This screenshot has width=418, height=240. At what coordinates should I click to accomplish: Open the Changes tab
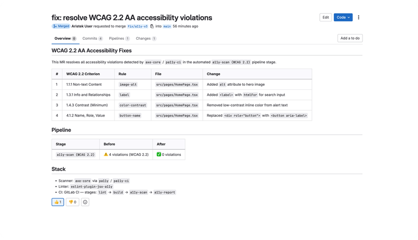(146, 38)
